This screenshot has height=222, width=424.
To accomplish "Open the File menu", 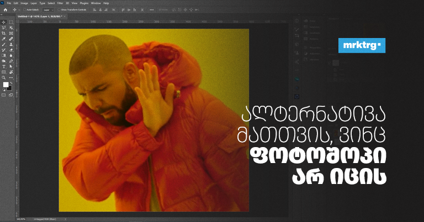I will (x=9, y=3).
